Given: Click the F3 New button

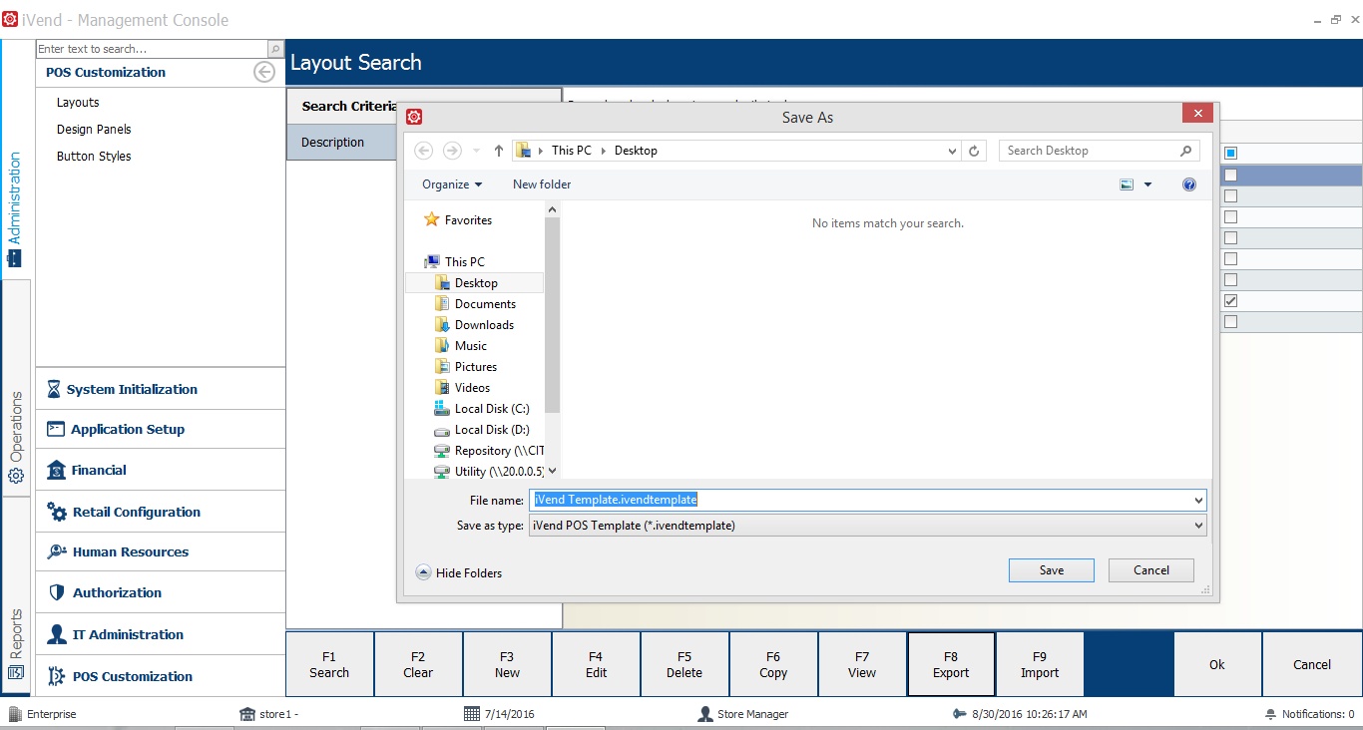Looking at the screenshot, I should point(507,664).
